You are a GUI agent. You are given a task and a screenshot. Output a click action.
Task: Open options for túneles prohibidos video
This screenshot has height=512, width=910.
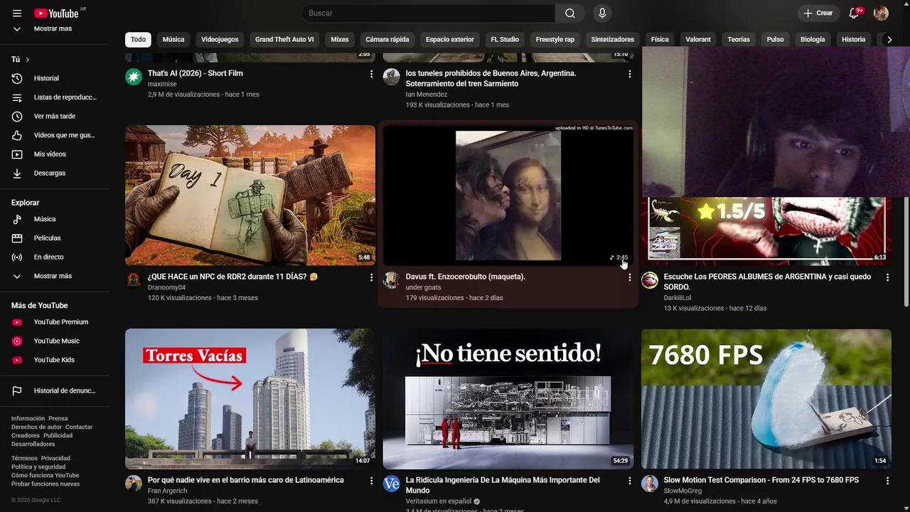[x=629, y=74]
